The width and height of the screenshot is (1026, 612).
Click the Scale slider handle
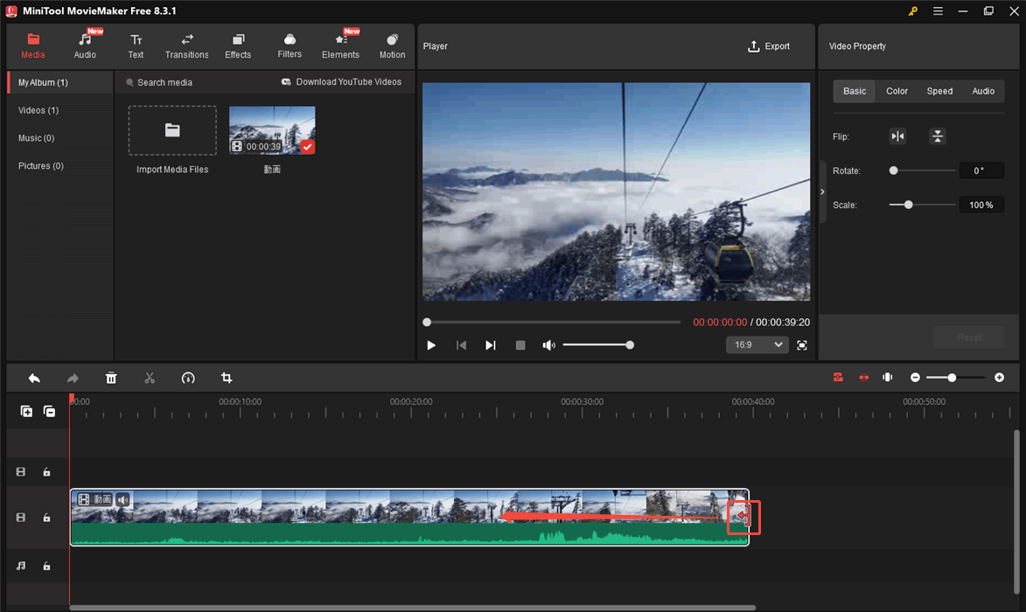(x=909, y=205)
